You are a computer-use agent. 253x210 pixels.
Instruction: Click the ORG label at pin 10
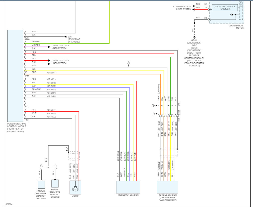34,72
